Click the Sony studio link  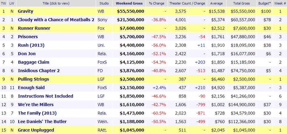(x=102, y=20)
